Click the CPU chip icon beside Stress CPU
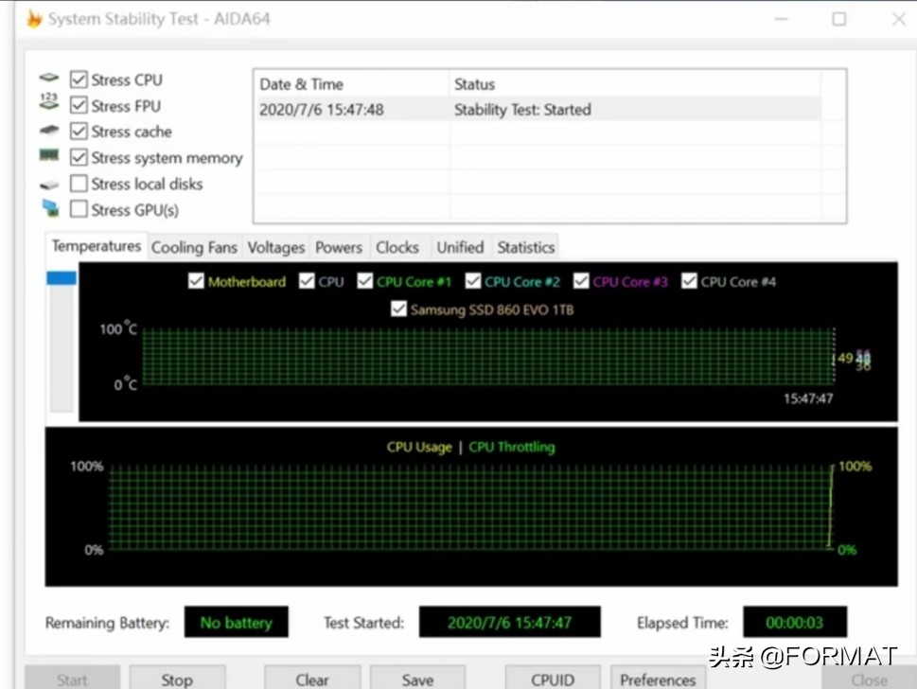 (x=49, y=78)
